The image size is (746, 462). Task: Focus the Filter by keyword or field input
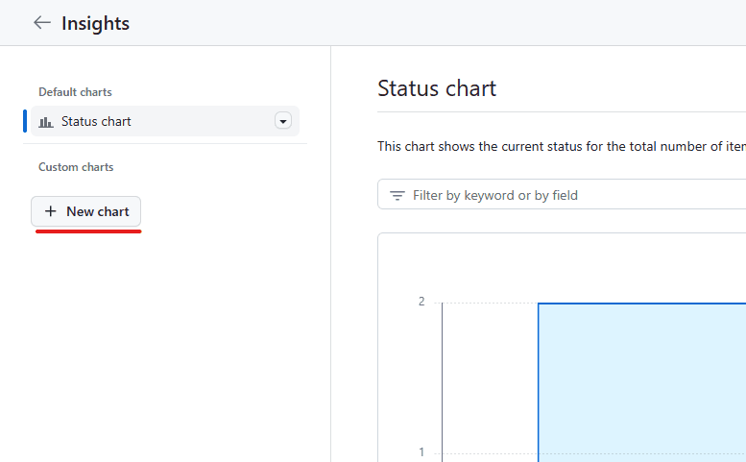pos(566,195)
